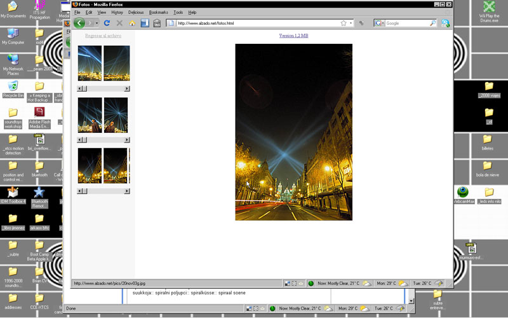
Task: Click the 'Version 1,2 MB' link
Action: 293,36
